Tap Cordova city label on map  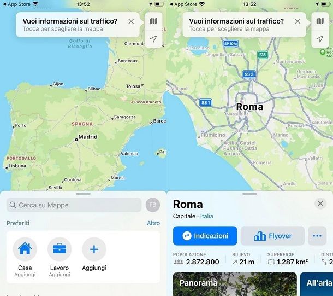73,180
